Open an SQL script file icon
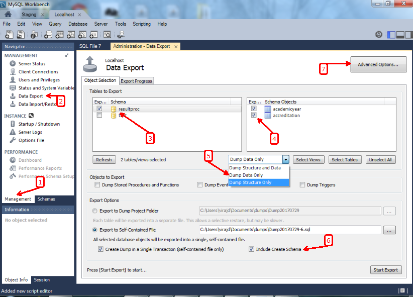The height and width of the screenshot is (297, 413). click(21, 35)
